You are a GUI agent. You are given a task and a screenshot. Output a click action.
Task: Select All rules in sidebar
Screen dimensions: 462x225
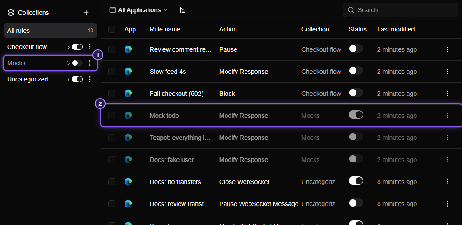point(50,31)
